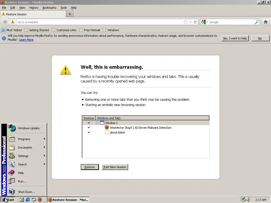The width and height of the screenshot is (271, 203).
Task: Open Run dialog from Start menu
Action: click(27, 181)
